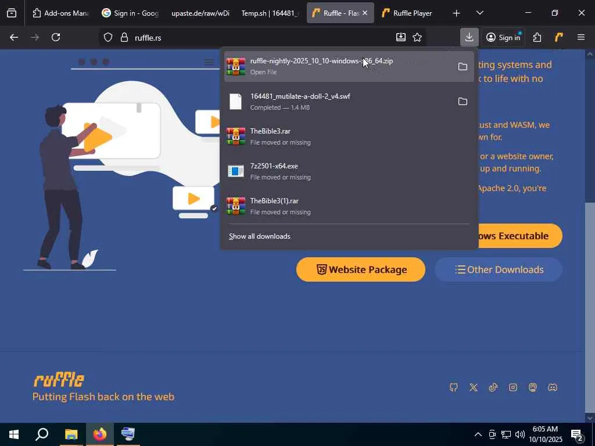Show hidden system tray icons

478,434
